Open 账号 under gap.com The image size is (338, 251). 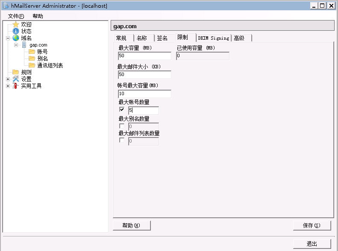click(42, 52)
